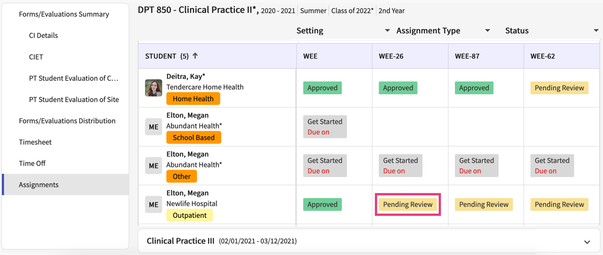Click the Home Health setting tag

[x=193, y=99]
